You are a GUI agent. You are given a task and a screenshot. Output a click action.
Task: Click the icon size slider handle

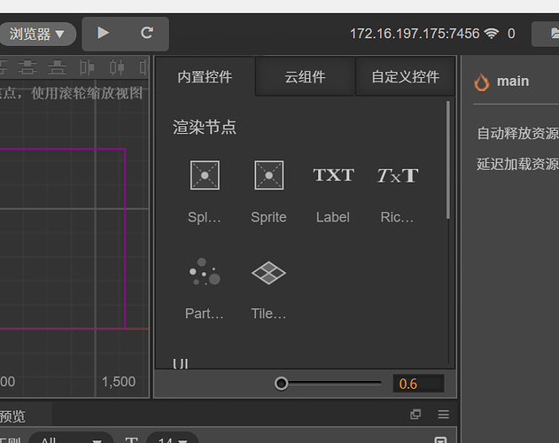coord(282,384)
